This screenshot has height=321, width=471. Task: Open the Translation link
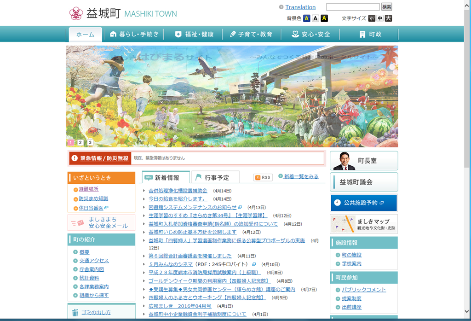(300, 7)
